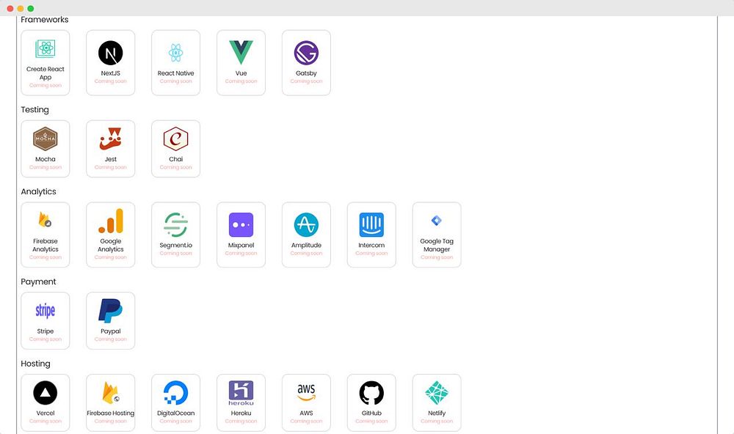
Task: Click 'Coming soon' under Gatsby
Action: point(306,81)
